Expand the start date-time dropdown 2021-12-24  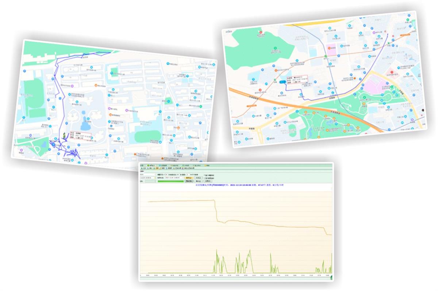pyautogui.click(x=154, y=178)
